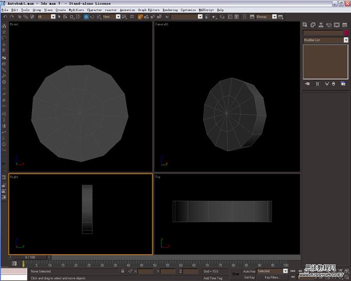Click the object color swatch
The height and width of the screenshot is (281, 351).
tap(346, 33)
